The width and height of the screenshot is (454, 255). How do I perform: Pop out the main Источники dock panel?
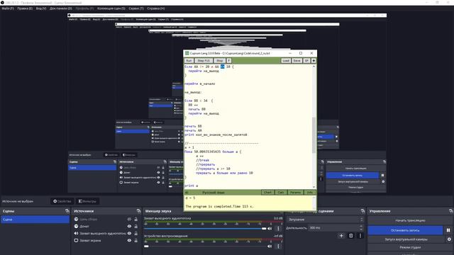tap(139, 211)
